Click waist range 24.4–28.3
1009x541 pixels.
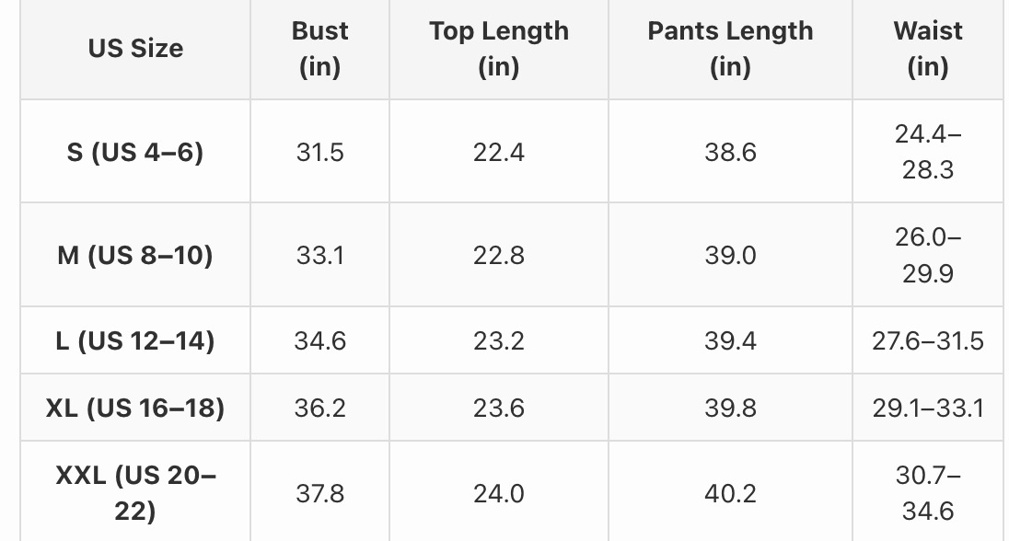tap(928, 152)
